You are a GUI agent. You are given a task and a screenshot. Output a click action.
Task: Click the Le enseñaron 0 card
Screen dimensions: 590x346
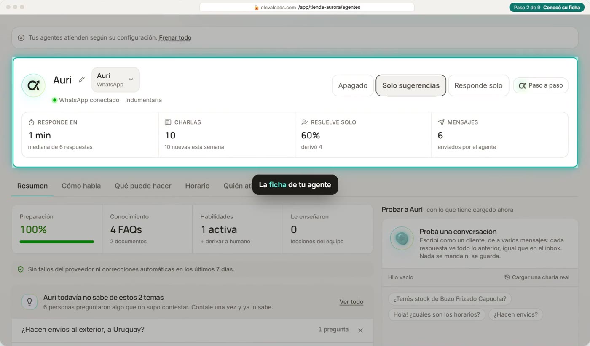[328, 229]
